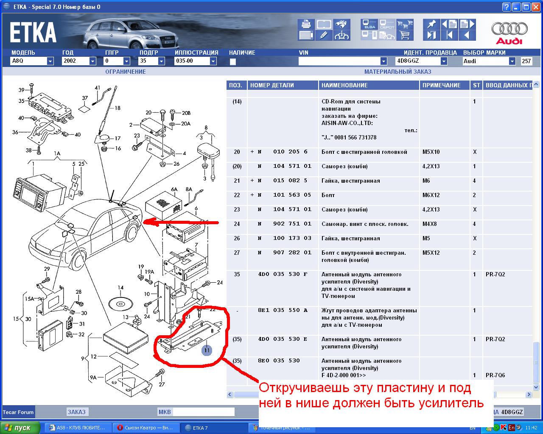Switch to the МАТЕРИАЛЬНЫЙ ЗАКАЗ tab

point(397,72)
